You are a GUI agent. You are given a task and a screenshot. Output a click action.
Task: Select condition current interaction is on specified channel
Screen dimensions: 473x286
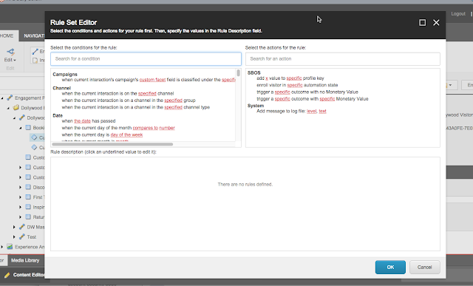click(118, 94)
